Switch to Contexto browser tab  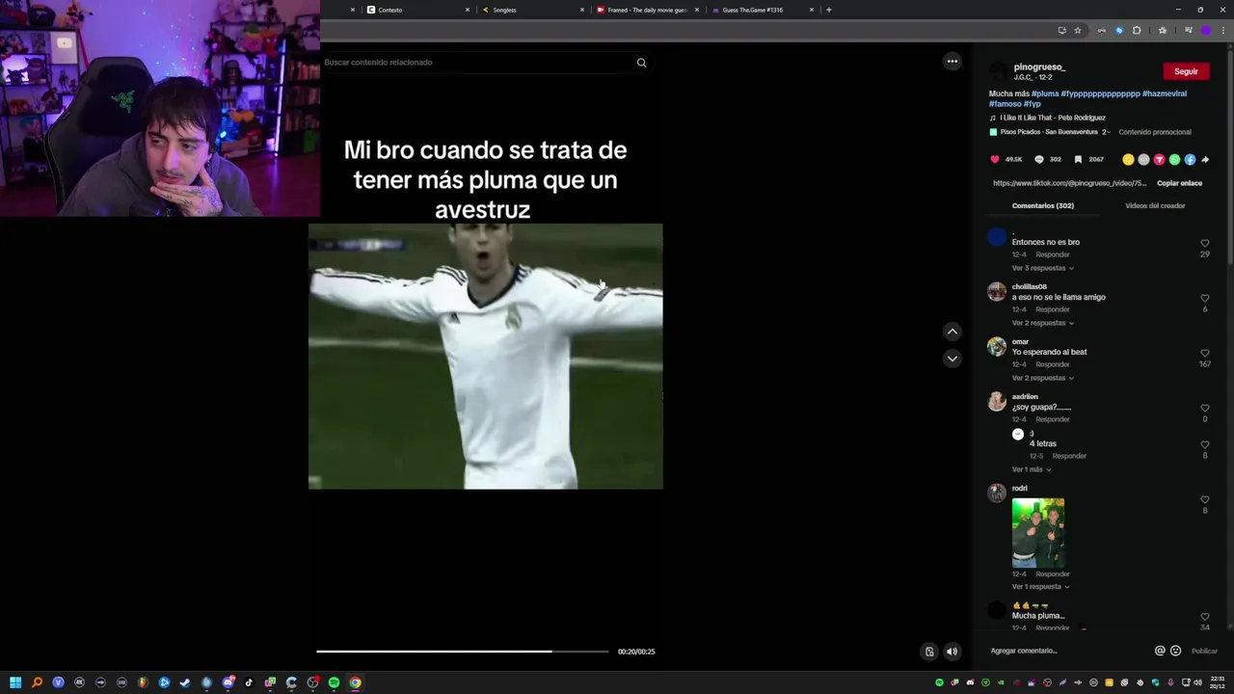coord(416,10)
